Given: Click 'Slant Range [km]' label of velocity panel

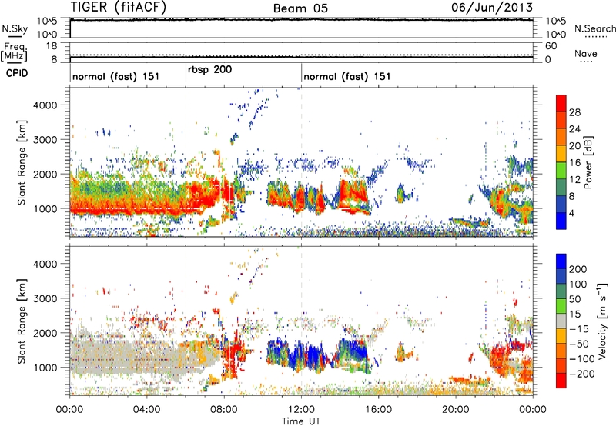Looking at the screenshot, I should point(22,321).
